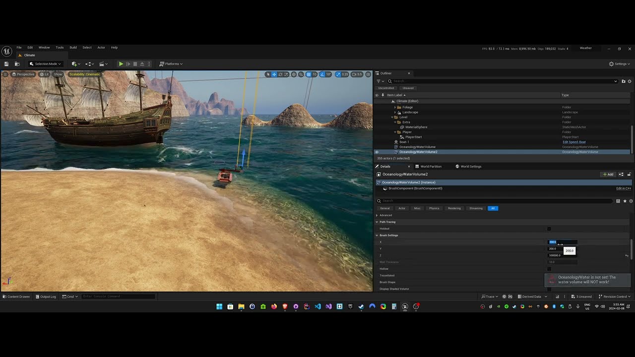Screen dimensions: 635x357
Task: Open the quick add content icon dropdown
Action: [x=75, y=64]
